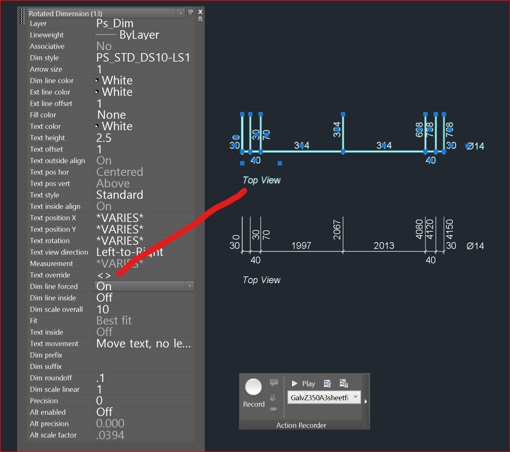Click the Dim style PS_STD_DS10-LS1 value

point(144,58)
